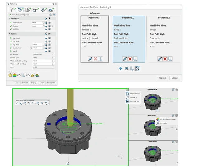
Task: Enable the End Point option
Action: [11, 42]
